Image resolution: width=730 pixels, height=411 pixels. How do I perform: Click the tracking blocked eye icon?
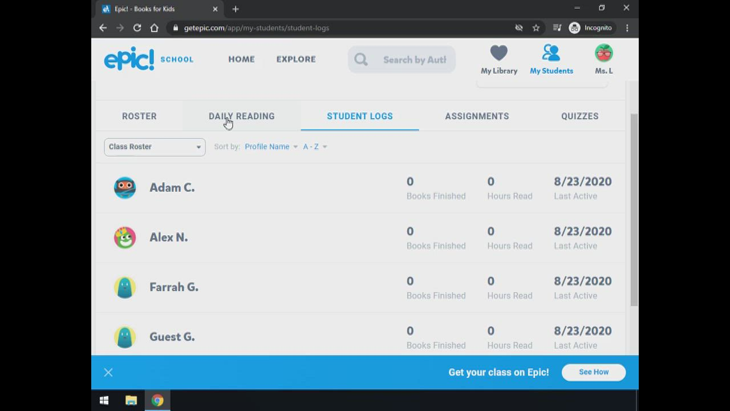[x=519, y=27]
